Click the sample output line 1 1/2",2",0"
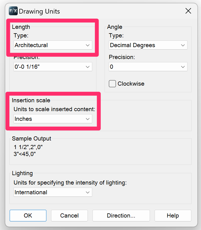Image resolution: width=201 pixels, height=230 pixels. point(28,147)
